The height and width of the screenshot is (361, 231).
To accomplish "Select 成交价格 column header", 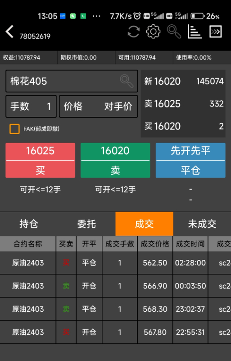I will pyautogui.click(x=155, y=244).
